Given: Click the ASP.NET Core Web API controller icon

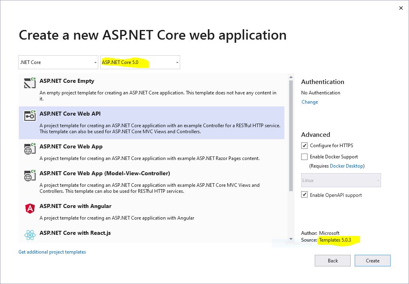Looking at the screenshot, I should [29, 116].
